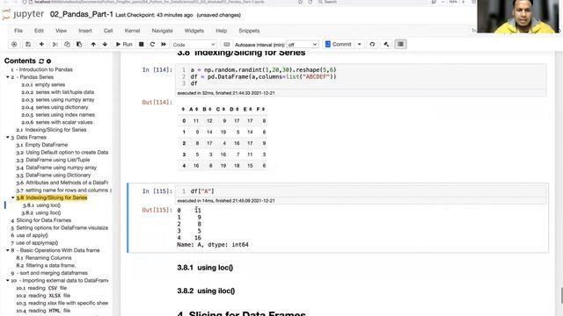
Task: Paste cells below toolbar icon
Action: 79,45
